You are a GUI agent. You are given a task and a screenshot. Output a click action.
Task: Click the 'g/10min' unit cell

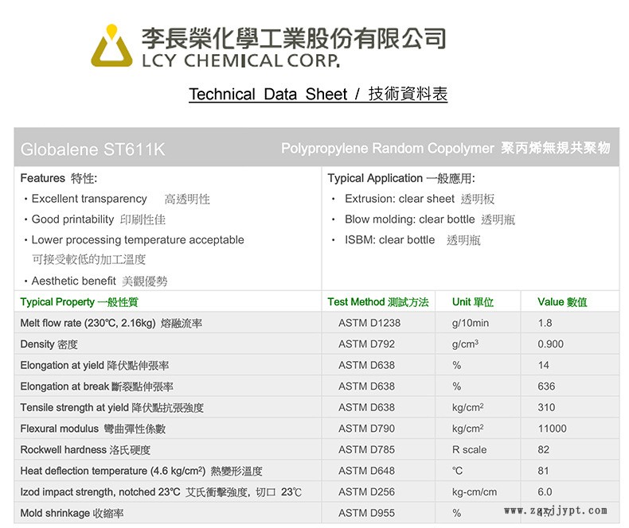pyautogui.click(x=470, y=323)
